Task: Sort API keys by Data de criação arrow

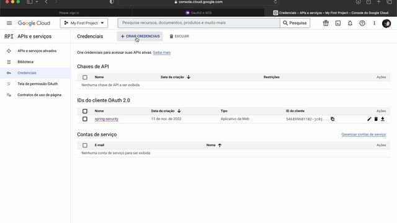Action: pos(189,77)
